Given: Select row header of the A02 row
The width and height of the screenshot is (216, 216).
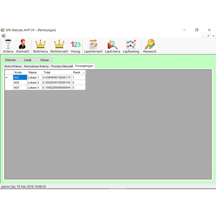Looking at the screenshot, I should (x=9, y=83).
